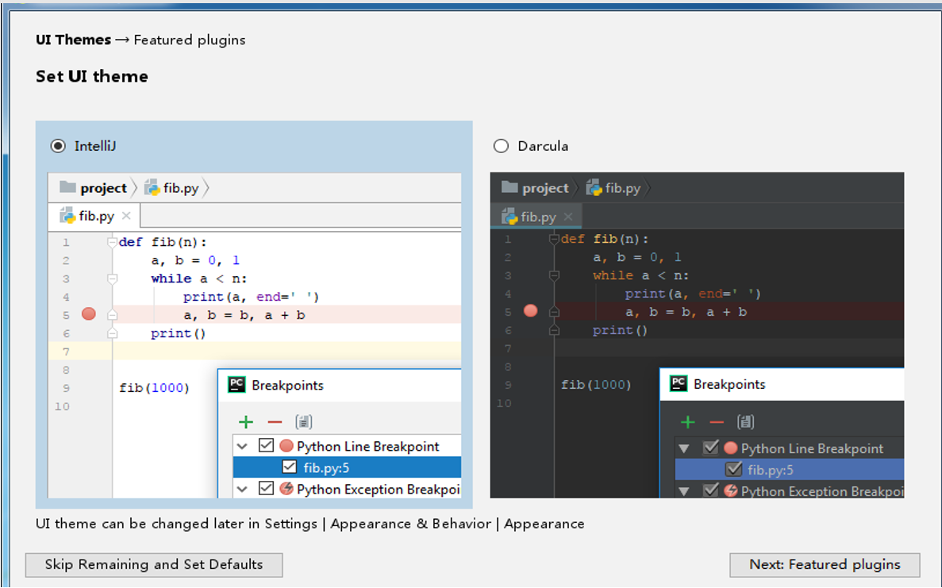Click fib.py breadcrumb label in IntelliJ preview

tap(181, 188)
